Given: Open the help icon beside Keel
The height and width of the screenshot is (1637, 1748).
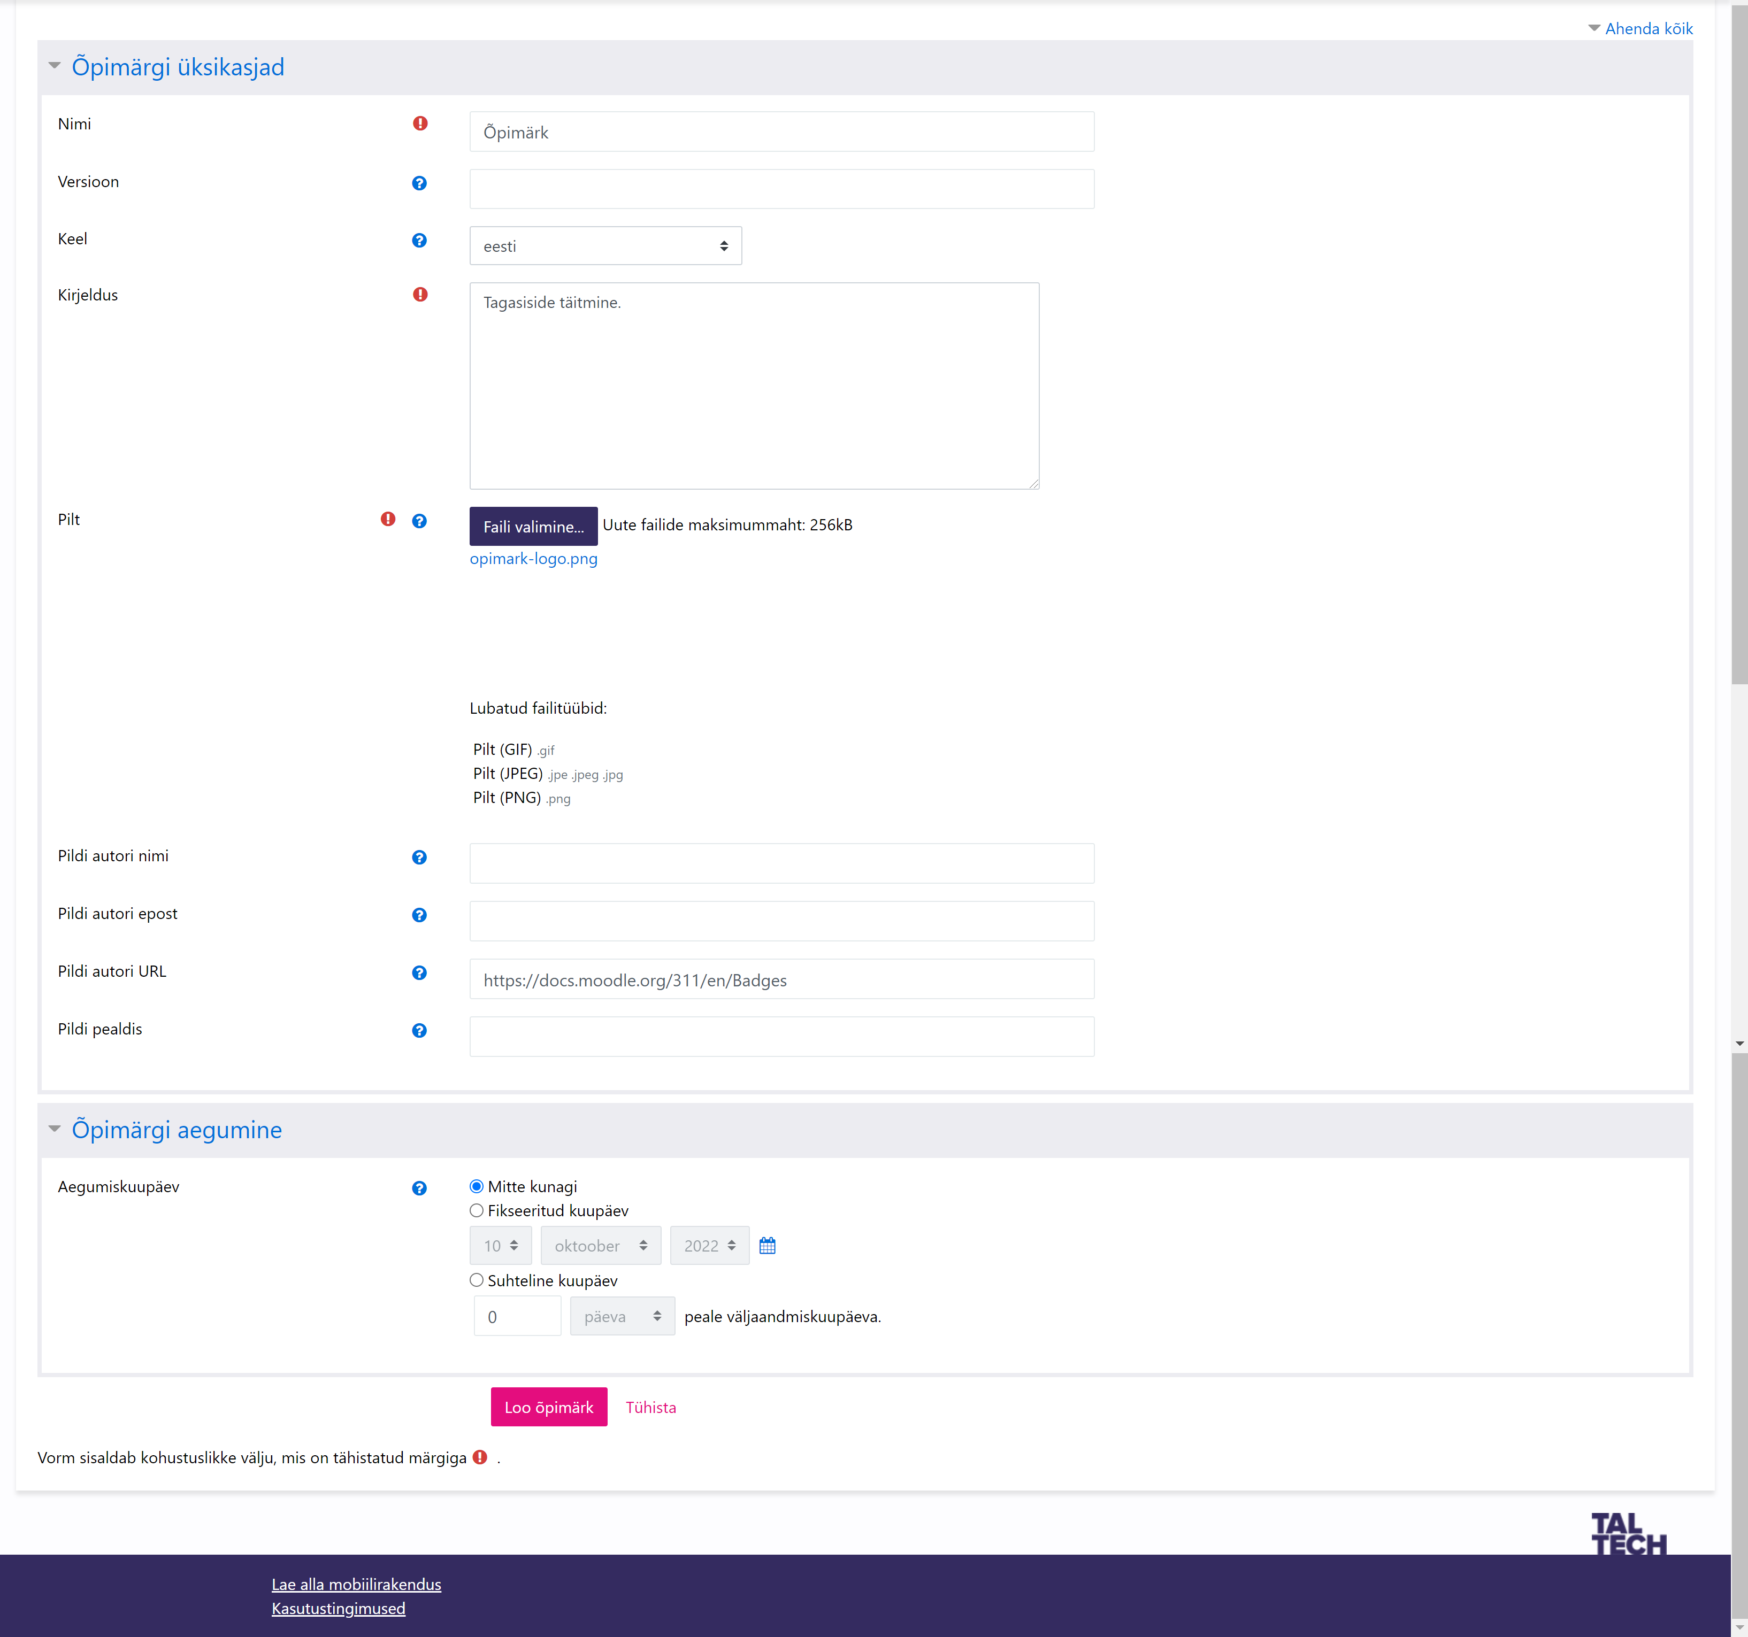Looking at the screenshot, I should [419, 240].
